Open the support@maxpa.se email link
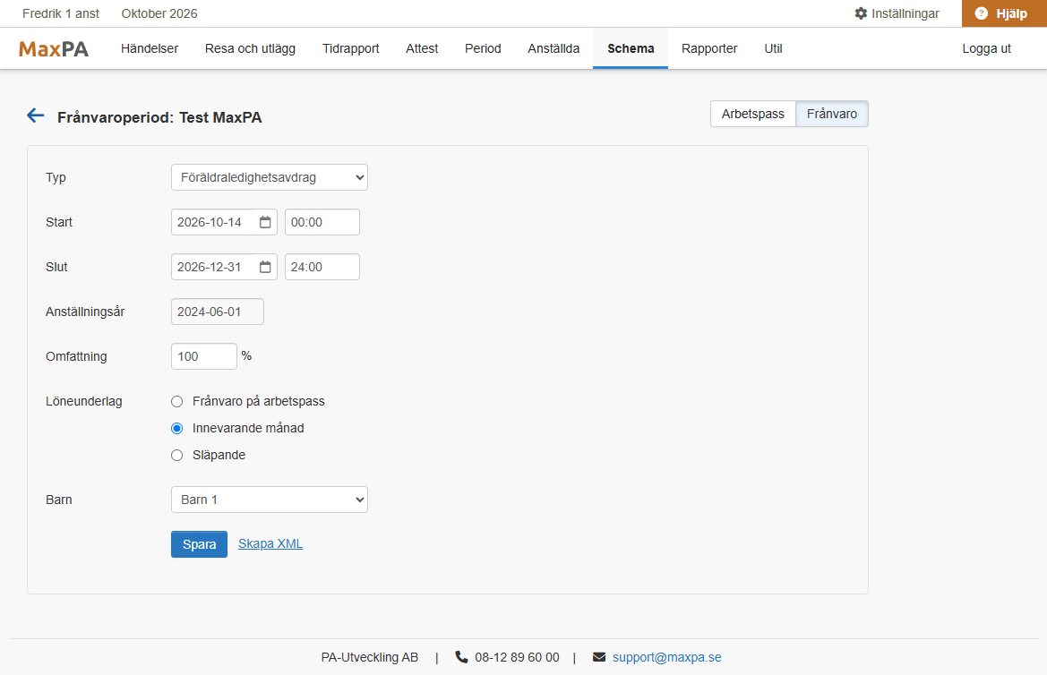This screenshot has width=1047, height=675. pyautogui.click(x=667, y=657)
